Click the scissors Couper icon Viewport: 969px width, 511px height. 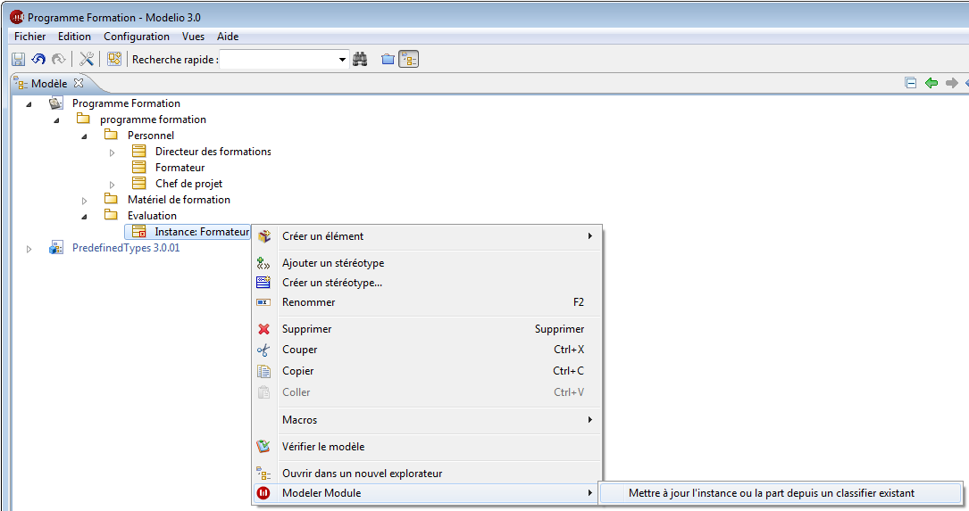[x=263, y=350]
